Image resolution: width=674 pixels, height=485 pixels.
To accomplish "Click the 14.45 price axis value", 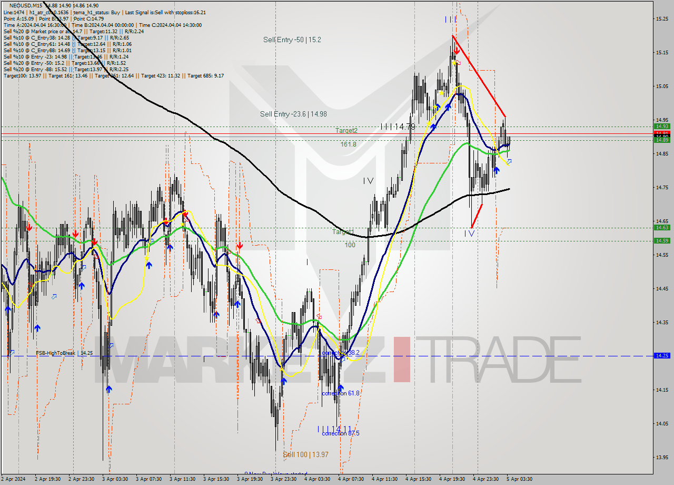I will tap(662, 288).
